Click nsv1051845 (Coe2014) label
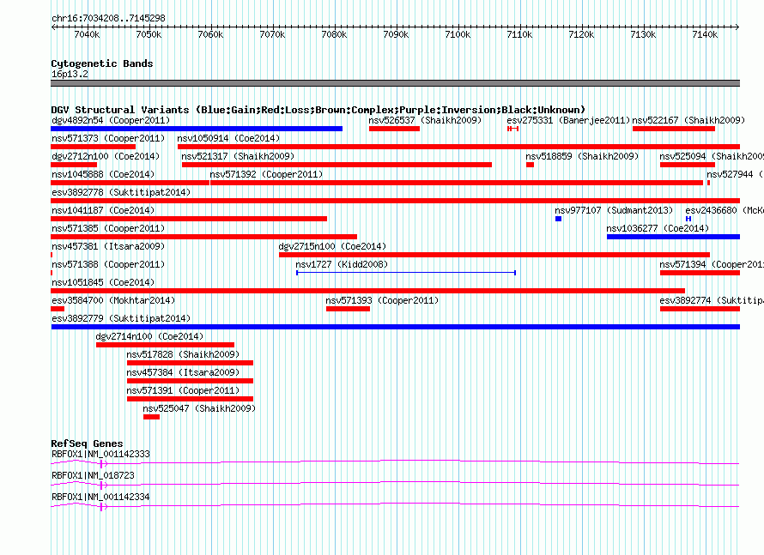 (x=103, y=282)
